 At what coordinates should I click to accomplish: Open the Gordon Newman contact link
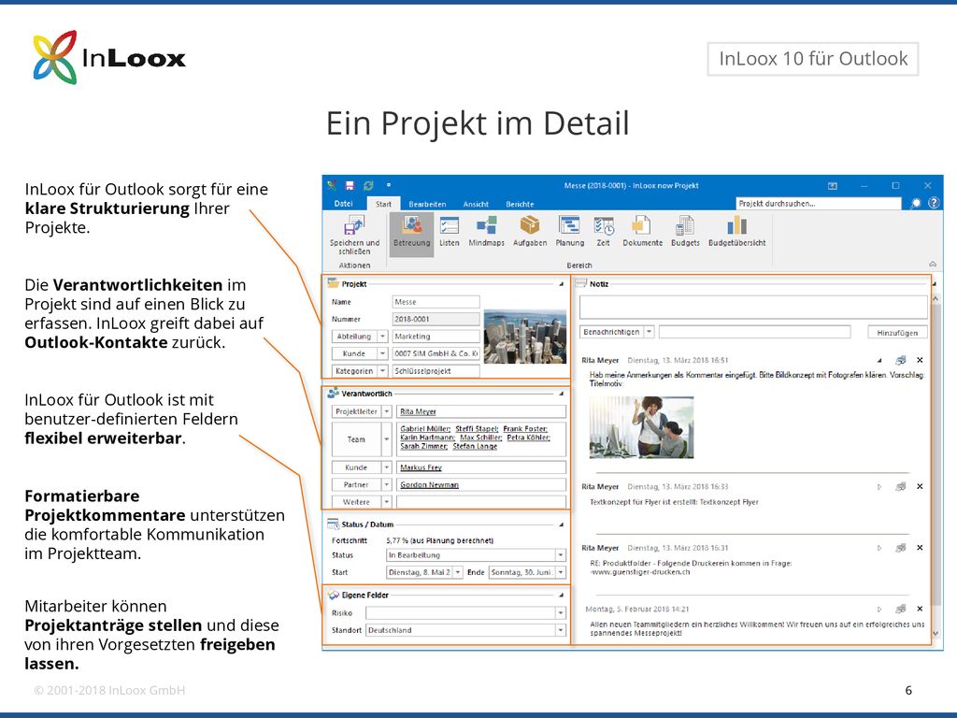click(x=429, y=485)
